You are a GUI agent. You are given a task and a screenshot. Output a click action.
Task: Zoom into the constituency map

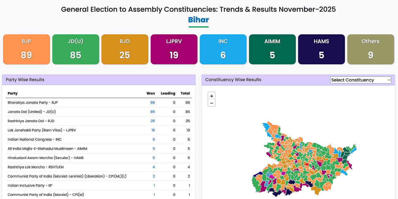(x=212, y=96)
